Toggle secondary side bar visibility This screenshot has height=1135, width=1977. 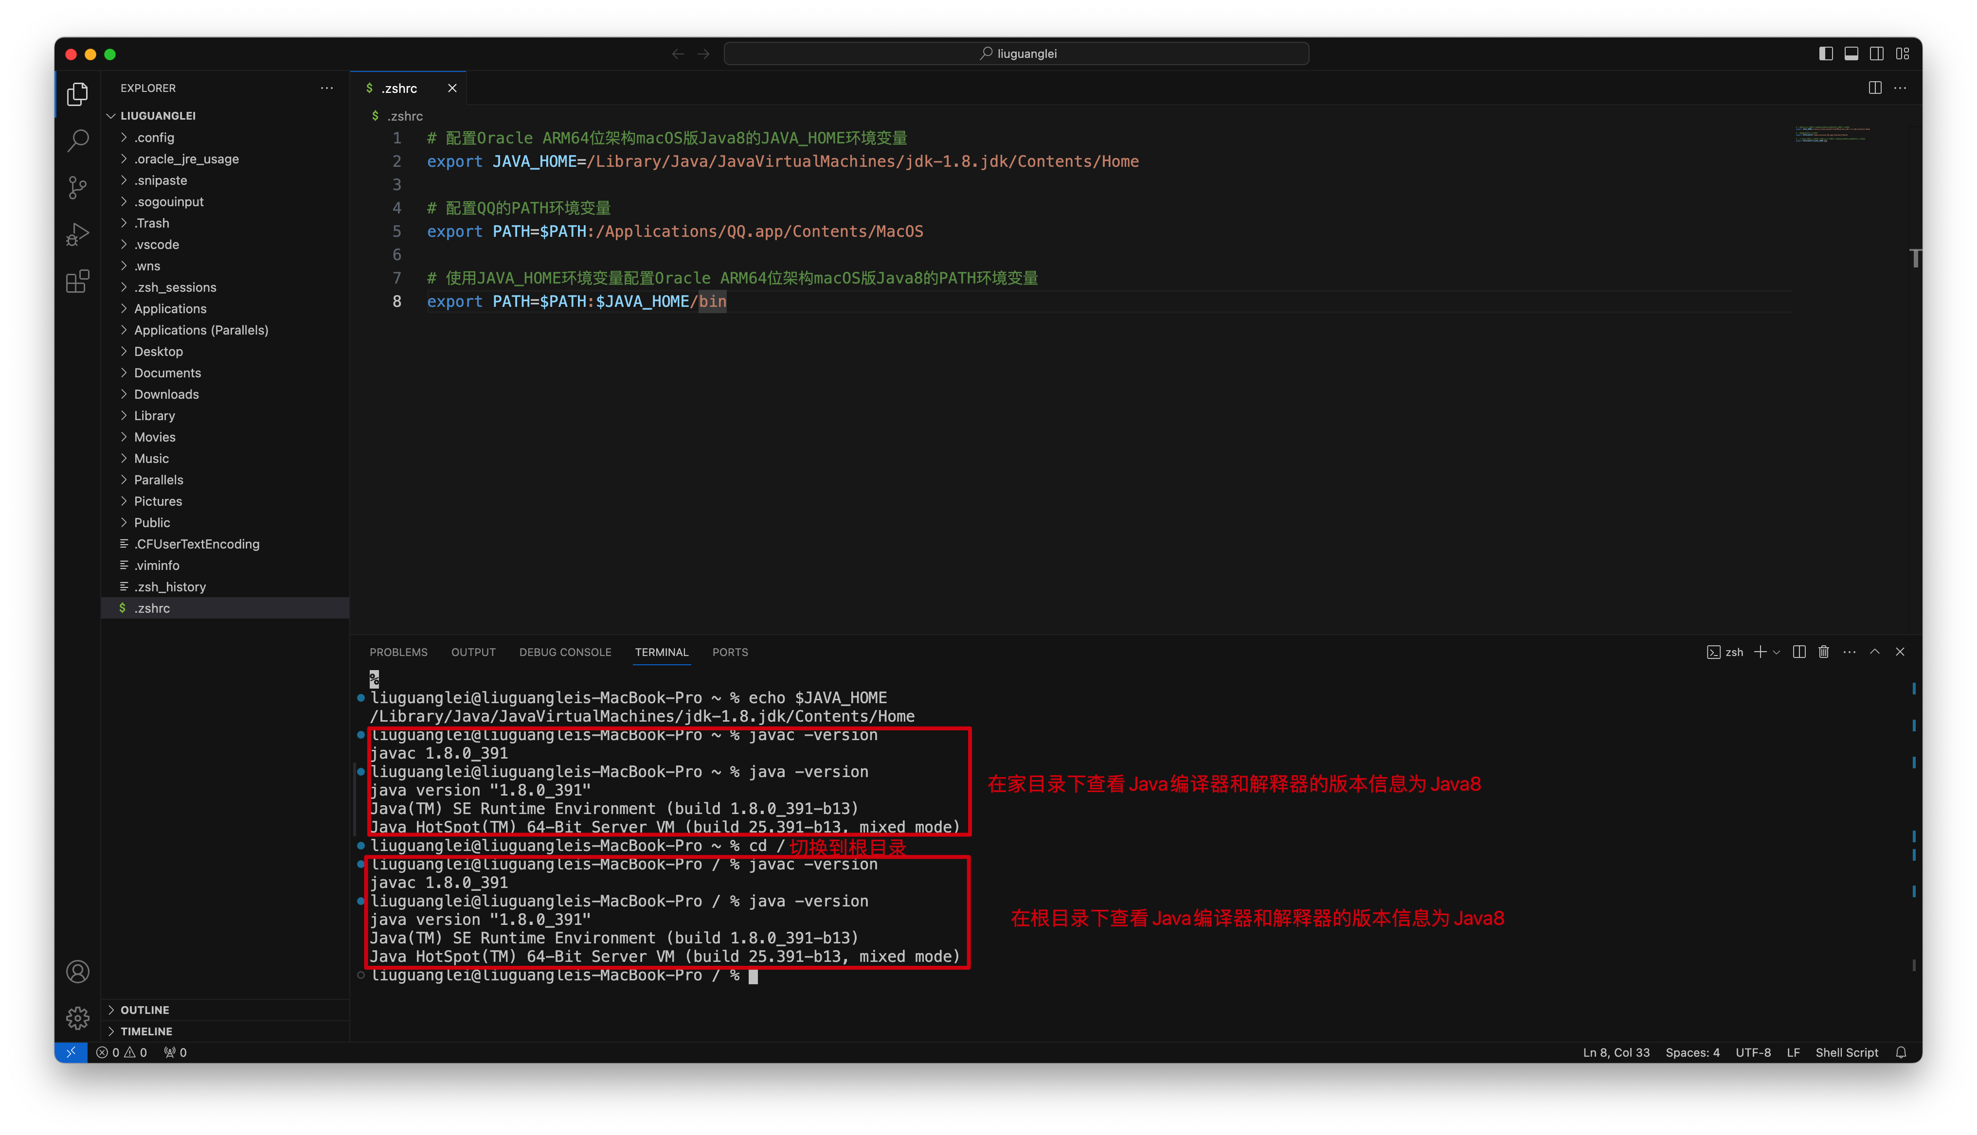click(x=1877, y=54)
